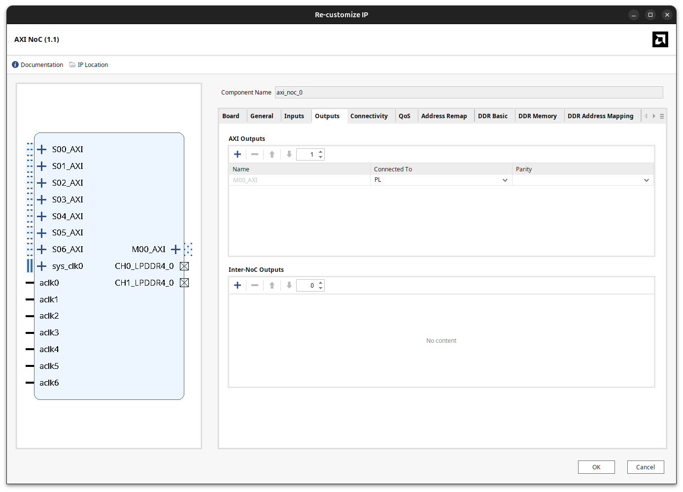The height and width of the screenshot is (492, 683).
Task: Close the Re-customize IP dialog
Action: tap(667, 15)
